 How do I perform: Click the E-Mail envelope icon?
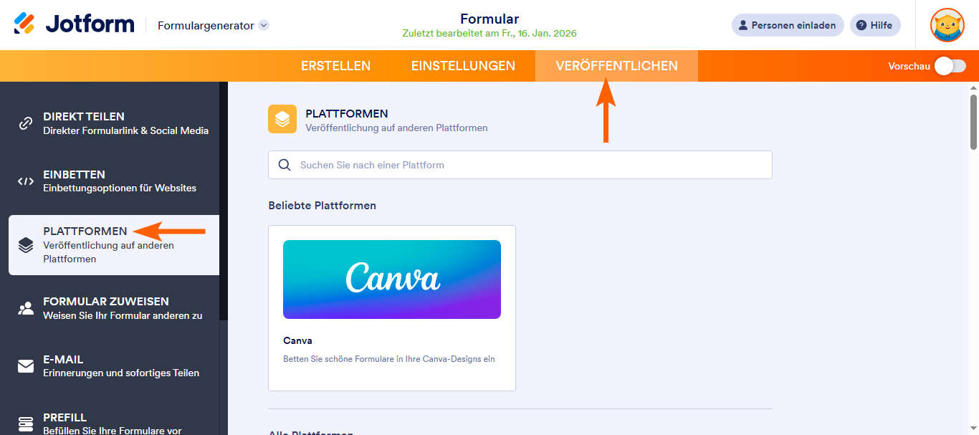click(26, 366)
